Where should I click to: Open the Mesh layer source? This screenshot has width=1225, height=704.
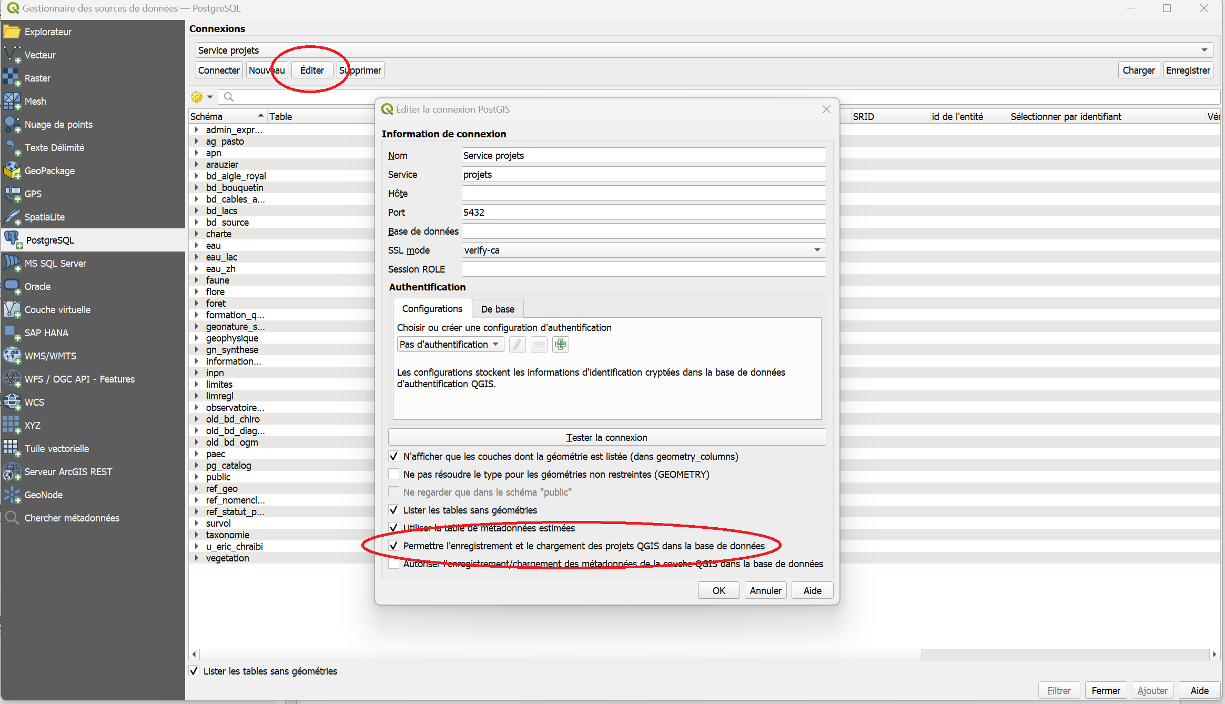click(x=93, y=101)
